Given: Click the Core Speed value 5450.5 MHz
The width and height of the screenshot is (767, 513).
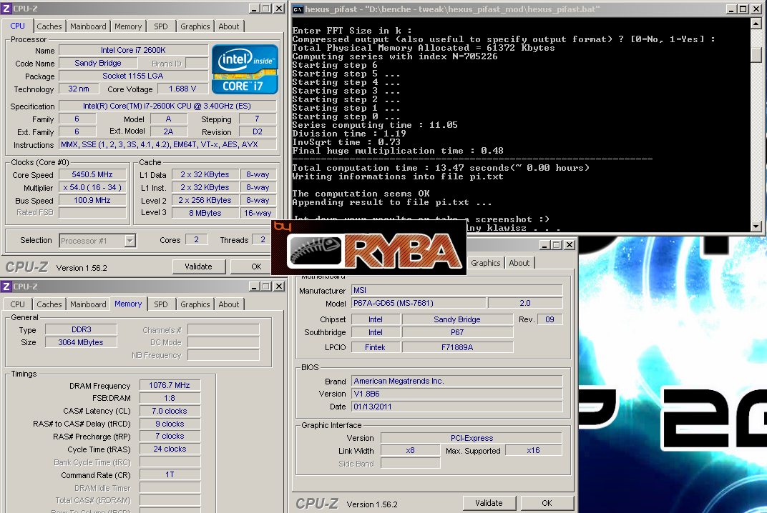Looking at the screenshot, I should (92, 174).
